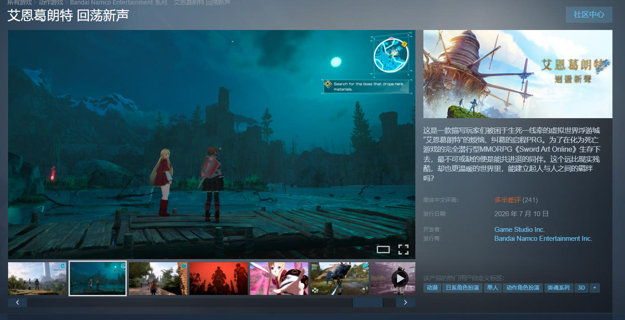The width and height of the screenshot is (625, 320).
Task: Open the 日系角色扮演 tag
Action: pyautogui.click(x=462, y=288)
